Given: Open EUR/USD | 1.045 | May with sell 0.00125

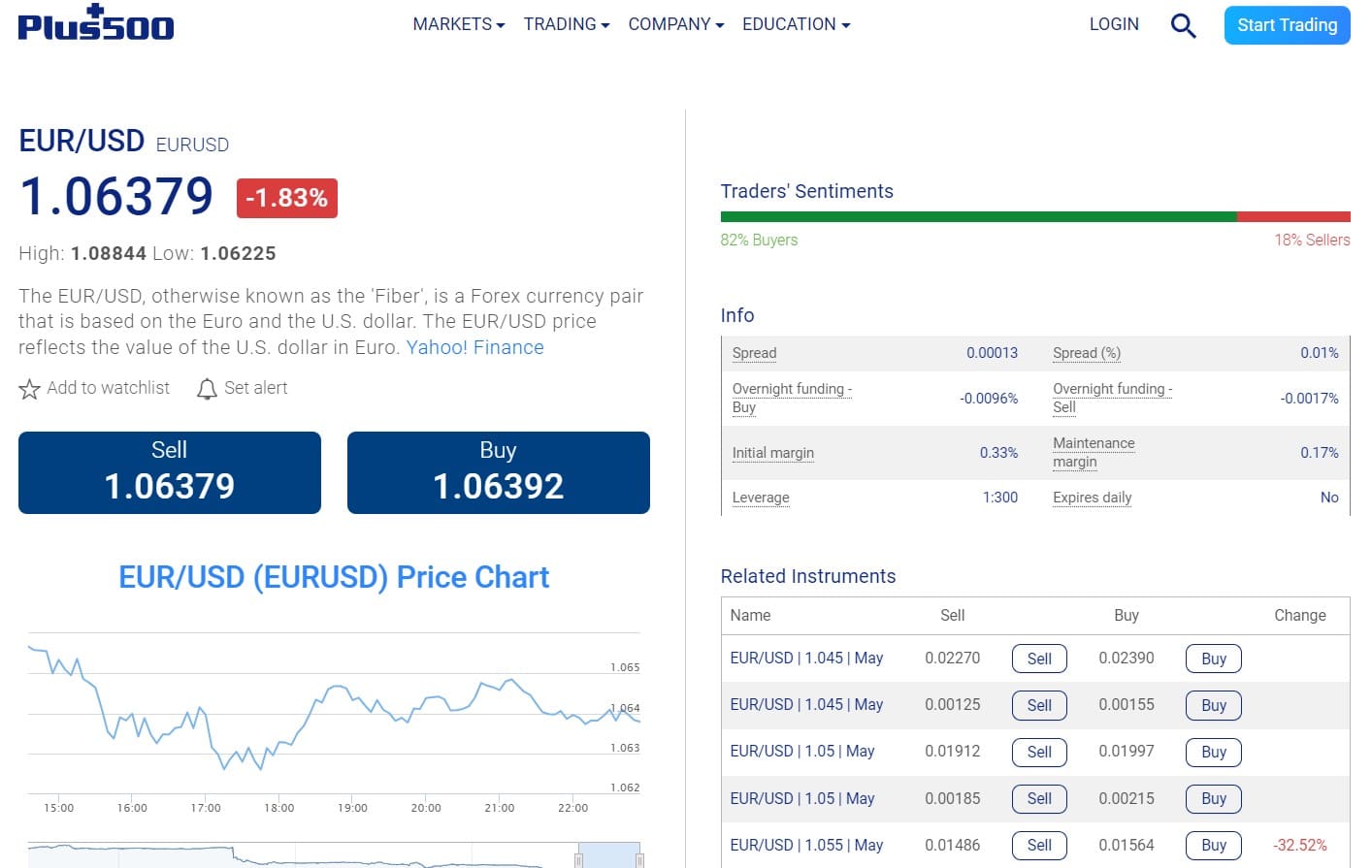Looking at the screenshot, I should click(806, 704).
